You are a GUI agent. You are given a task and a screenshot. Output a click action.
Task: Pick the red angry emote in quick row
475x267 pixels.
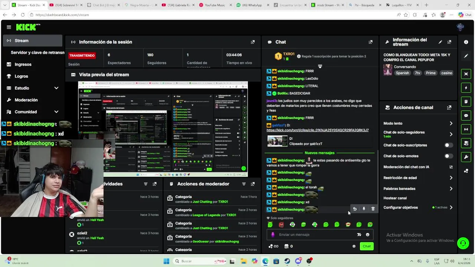tap(281, 224)
